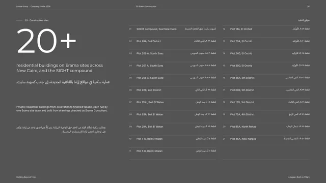
Task: Click the '03 · Construction sites' section label
Action: [37, 20]
